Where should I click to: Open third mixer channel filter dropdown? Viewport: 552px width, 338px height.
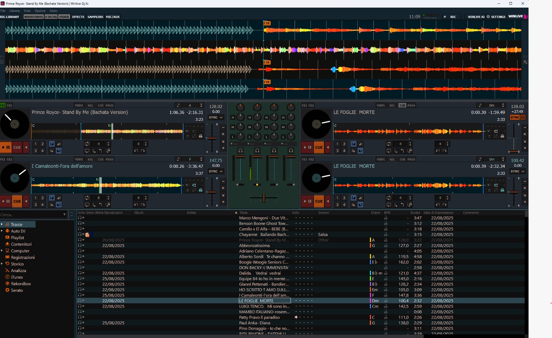tap(272, 144)
